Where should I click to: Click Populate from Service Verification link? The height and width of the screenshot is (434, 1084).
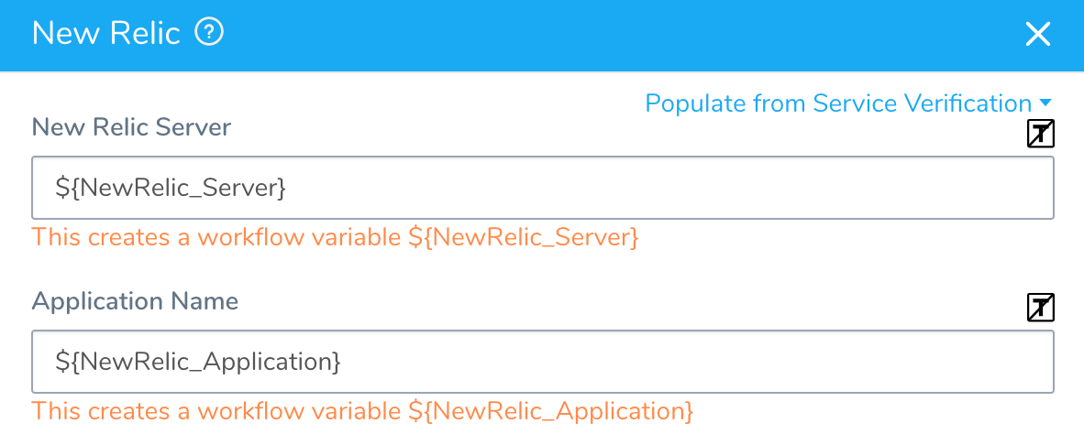[838, 103]
